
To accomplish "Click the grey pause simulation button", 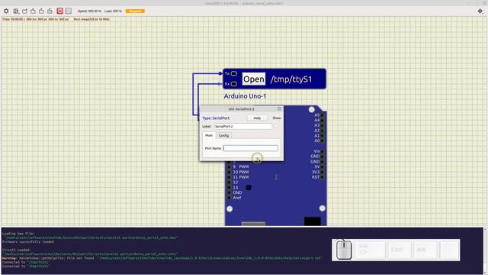I will pos(69,11).
